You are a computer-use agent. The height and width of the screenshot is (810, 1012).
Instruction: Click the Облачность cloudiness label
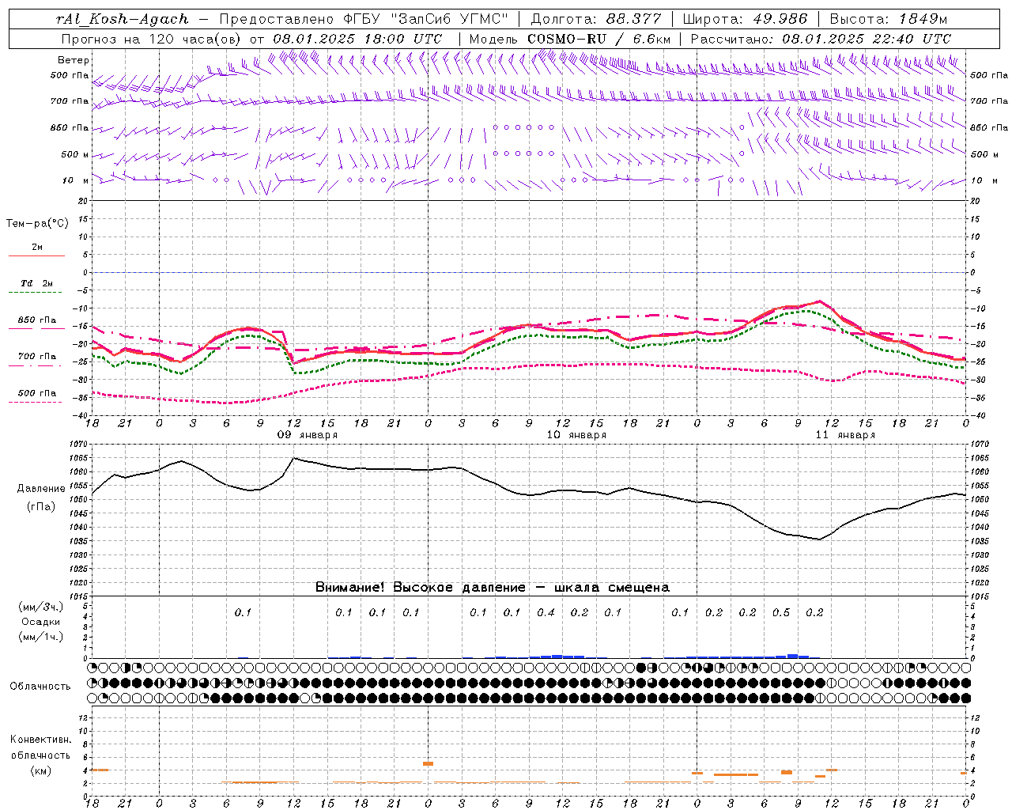(40, 687)
